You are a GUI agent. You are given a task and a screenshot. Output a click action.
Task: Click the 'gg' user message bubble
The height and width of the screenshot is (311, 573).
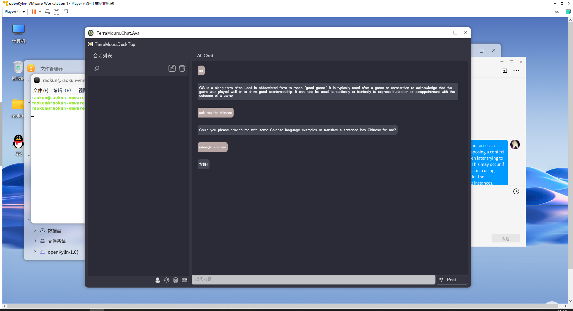coord(201,71)
